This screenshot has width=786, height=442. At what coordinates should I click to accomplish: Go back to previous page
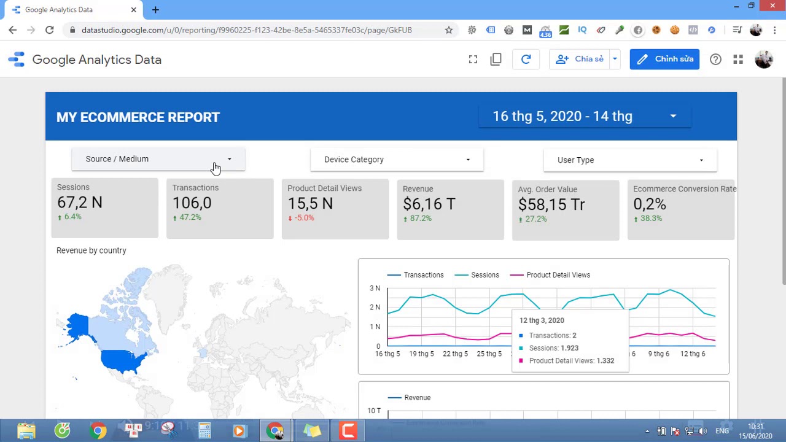click(13, 30)
